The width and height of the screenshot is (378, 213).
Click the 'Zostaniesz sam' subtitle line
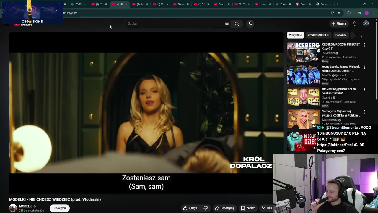click(146, 178)
